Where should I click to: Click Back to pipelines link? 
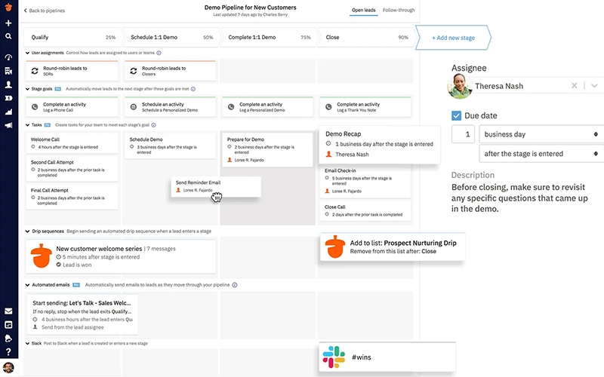pos(45,11)
